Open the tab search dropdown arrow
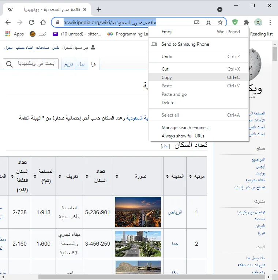This screenshot has height=280, width=278. pos(220,10)
